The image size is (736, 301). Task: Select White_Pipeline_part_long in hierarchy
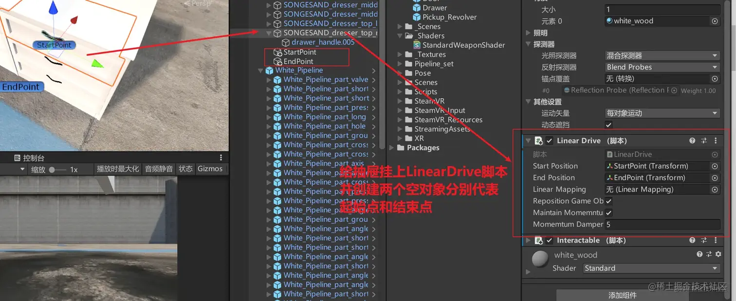[x=325, y=117]
